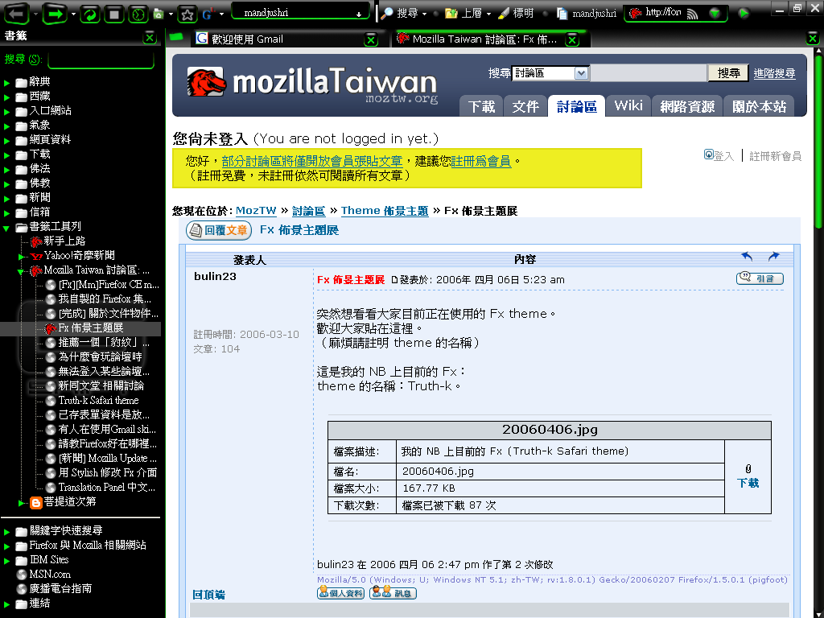Collapse the 書籤工具列 bookmark folder

[7, 227]
